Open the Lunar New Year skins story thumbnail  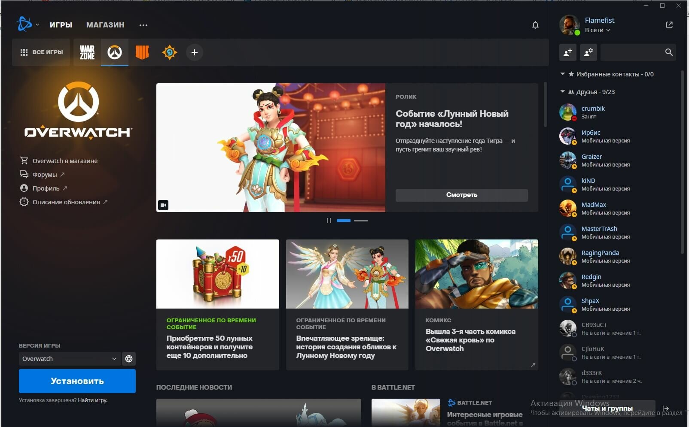click(x=347, y=274)
